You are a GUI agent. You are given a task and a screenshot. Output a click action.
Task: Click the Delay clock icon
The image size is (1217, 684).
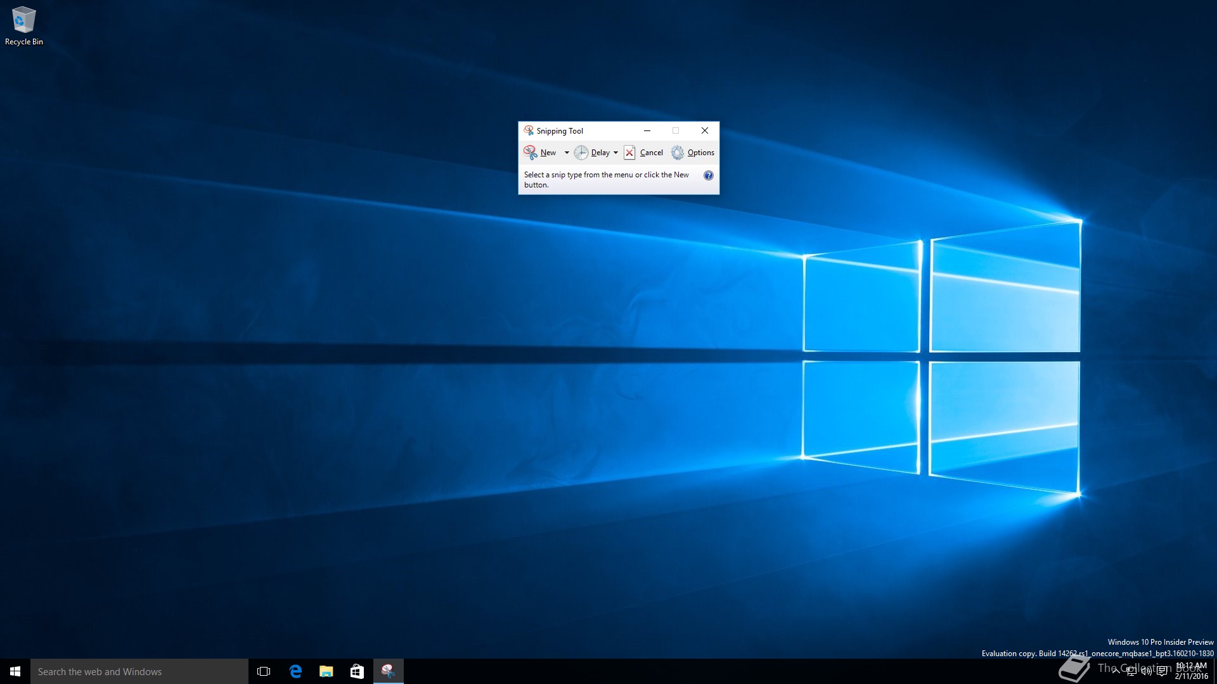581,153
